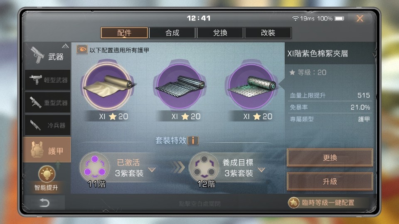Open 輕型武器 light weapons category
Screen dimensions: 399x224
[x=47, y=80]
